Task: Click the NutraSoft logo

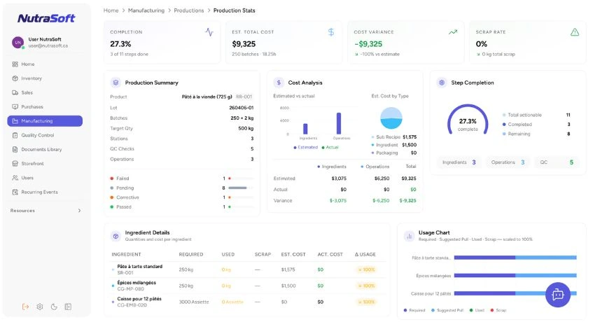Action: pyautogui.click(x=46, y=18)
